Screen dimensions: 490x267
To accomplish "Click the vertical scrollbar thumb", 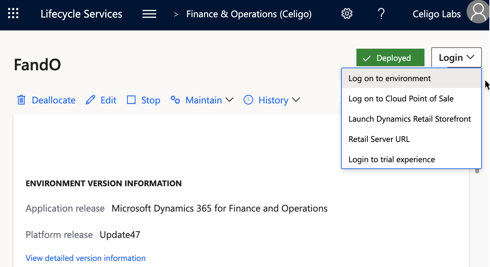I will [477, 170].
